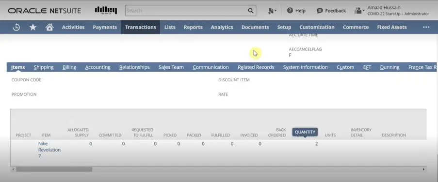This screenshot has width=438, height=182.
Task: Click the Discount Item label
Action: pos(234,80)
